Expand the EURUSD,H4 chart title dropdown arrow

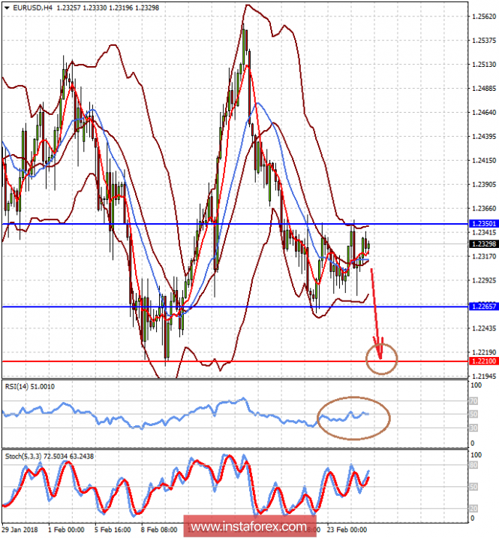pyautogui.click(x=7, y=8)
